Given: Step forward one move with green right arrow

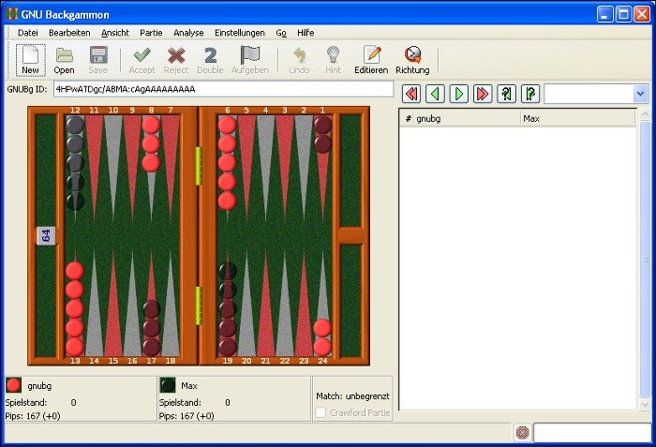Looking at the screenshot, I should coord(459,94).
